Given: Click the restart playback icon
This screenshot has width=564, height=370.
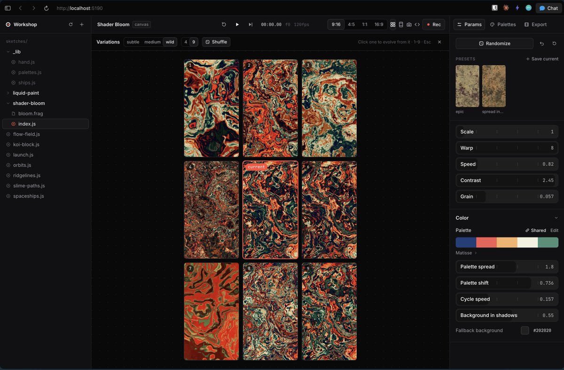Looking at the screenshot, I should (224, 24).
